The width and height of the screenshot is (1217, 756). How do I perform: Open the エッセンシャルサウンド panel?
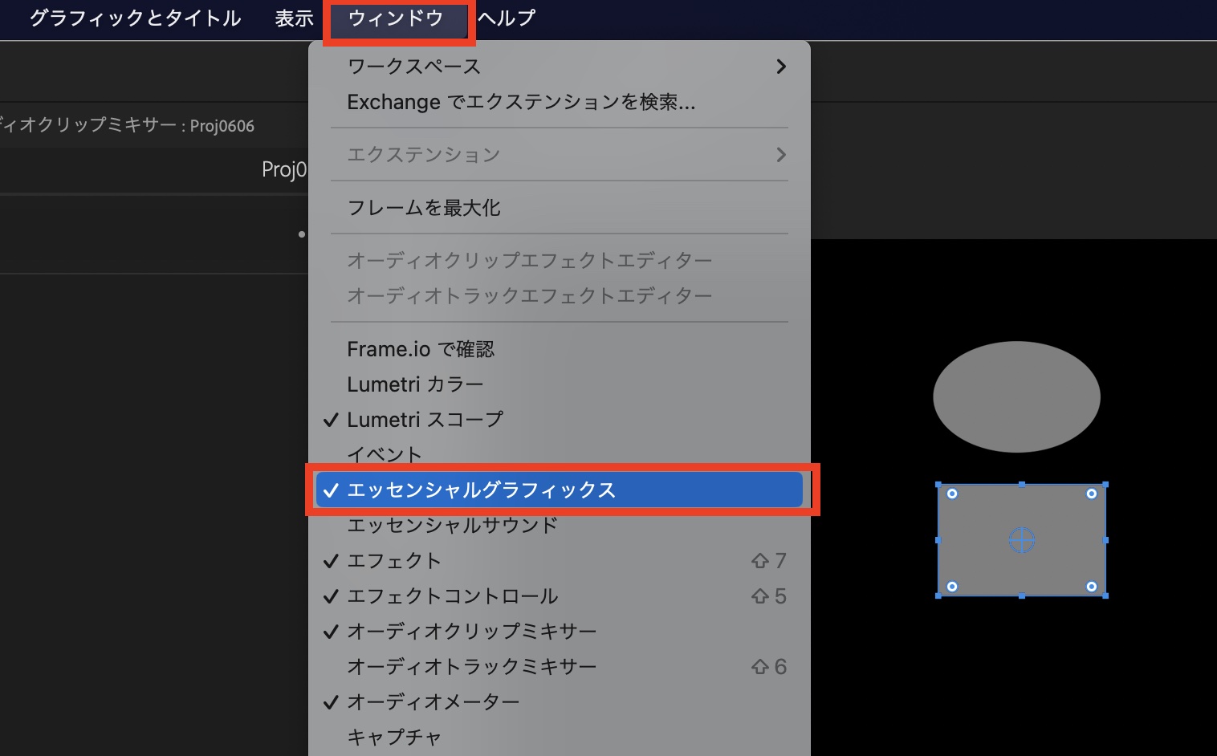[451, 525]
